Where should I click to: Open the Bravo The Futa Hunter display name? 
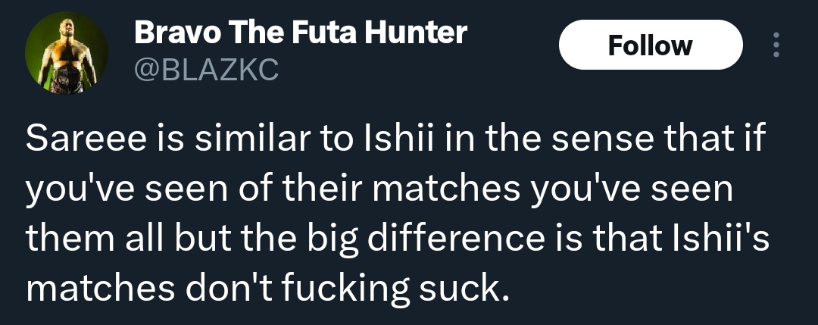301,33
